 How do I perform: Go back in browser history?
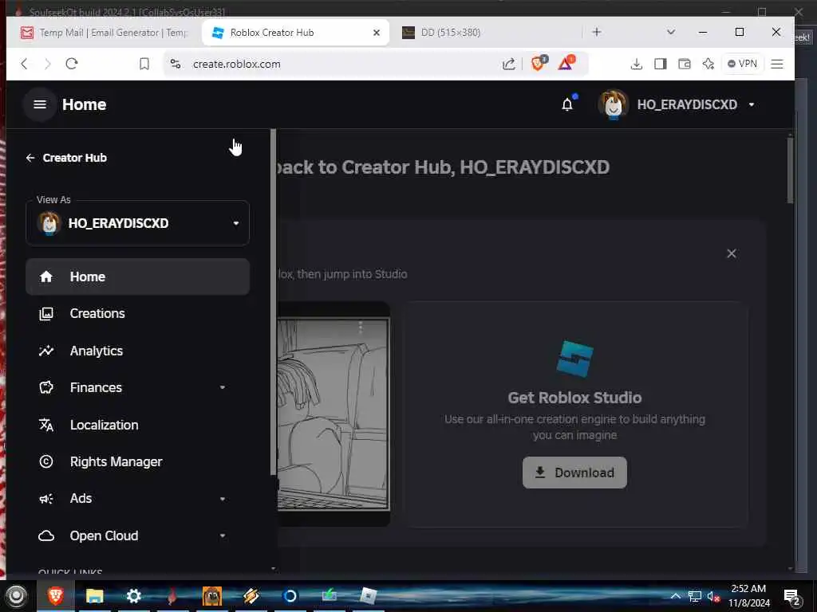pyautogui.click(x=24, y=64)
